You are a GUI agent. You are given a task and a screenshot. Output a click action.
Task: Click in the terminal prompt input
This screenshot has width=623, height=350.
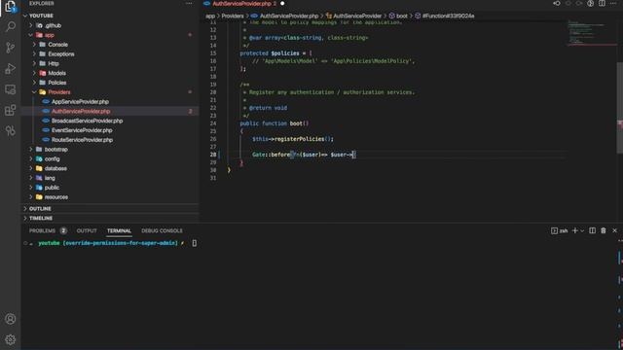[195, 243]
